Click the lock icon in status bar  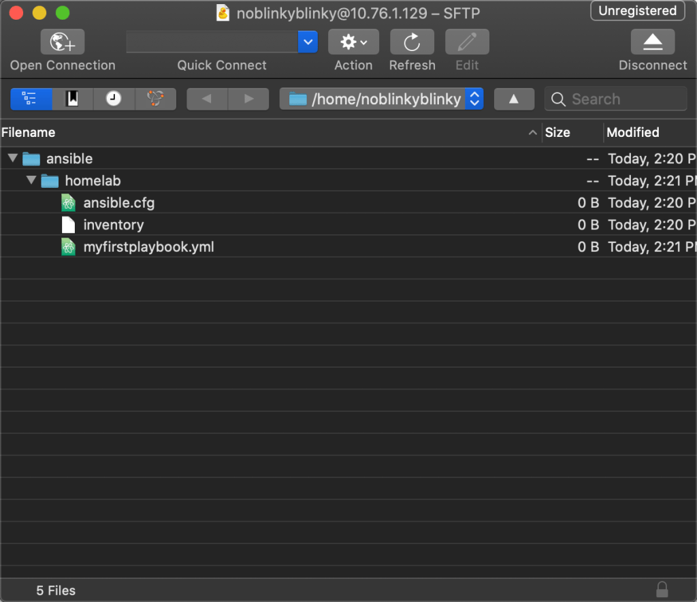click(x=661, y=590)
